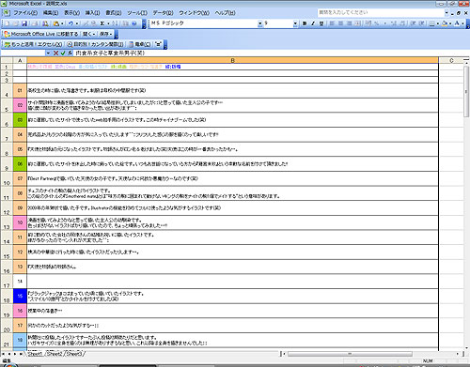Image resolution: width=470 pixels, height=367 pixels.
Task: Open the Chart Wizard icon
Action: (x=126, y=23)
